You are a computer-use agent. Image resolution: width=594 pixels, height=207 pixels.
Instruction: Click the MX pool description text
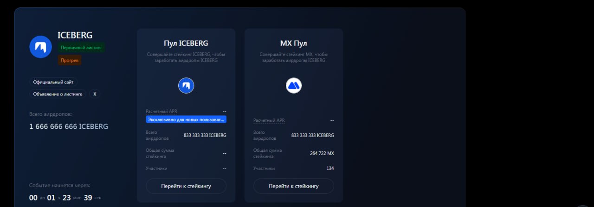[x=294, y=57]
